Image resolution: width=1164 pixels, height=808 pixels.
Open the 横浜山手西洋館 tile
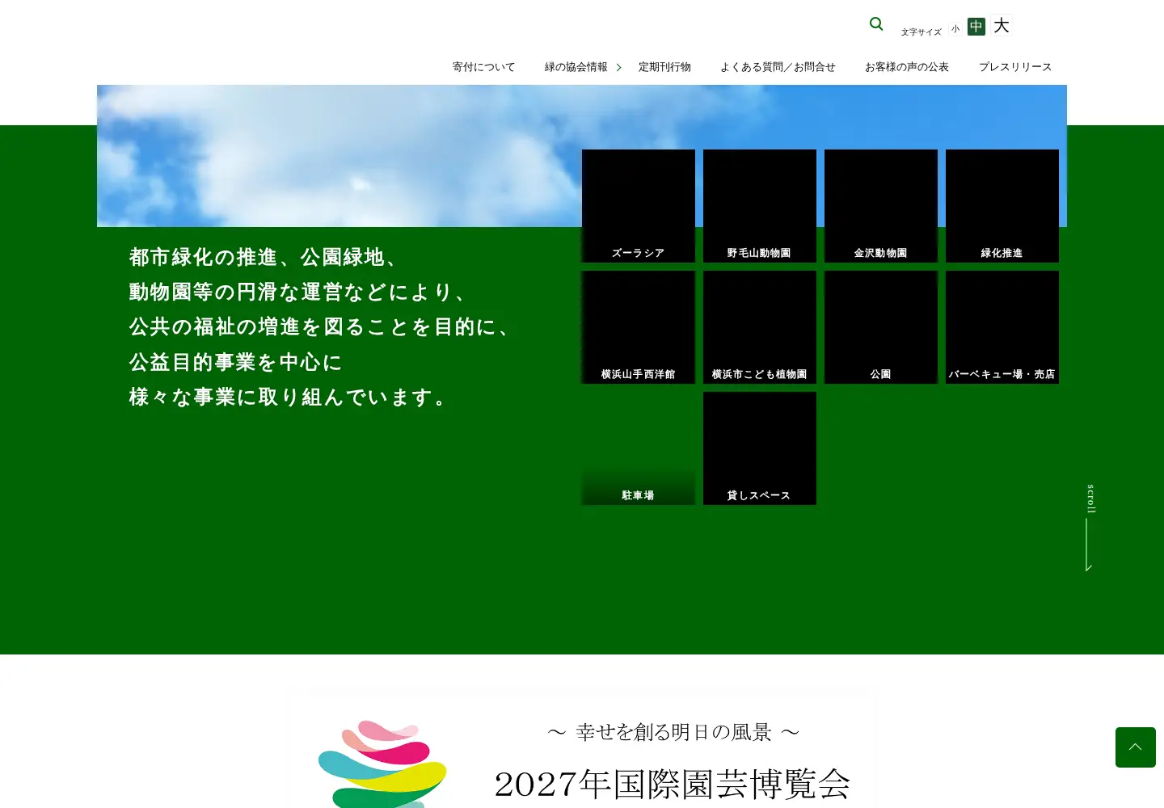pyautogui.click(x=639, y=327)
